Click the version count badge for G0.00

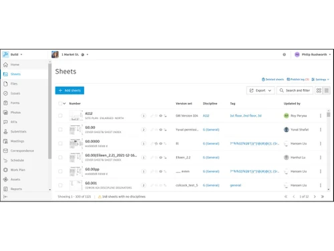[144, 130]
